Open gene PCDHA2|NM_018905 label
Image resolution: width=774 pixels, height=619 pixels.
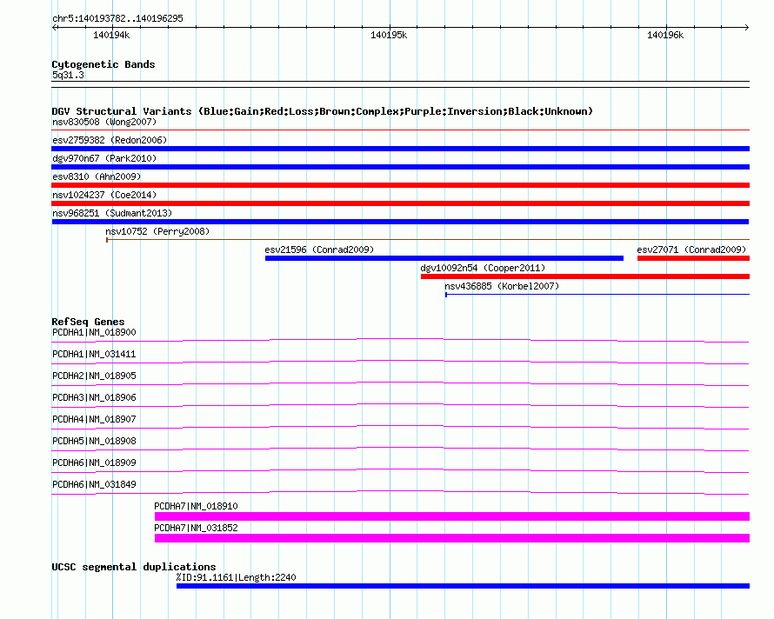(94, 376)
